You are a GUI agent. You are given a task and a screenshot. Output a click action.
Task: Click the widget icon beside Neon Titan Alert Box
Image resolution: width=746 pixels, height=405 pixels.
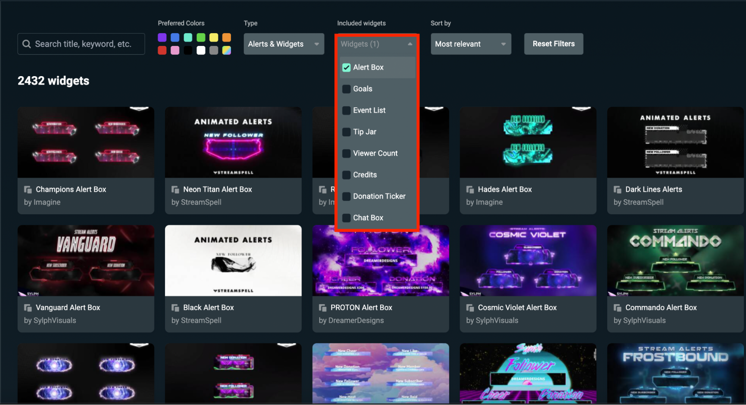pyautogui.click(x=175, y=189)
